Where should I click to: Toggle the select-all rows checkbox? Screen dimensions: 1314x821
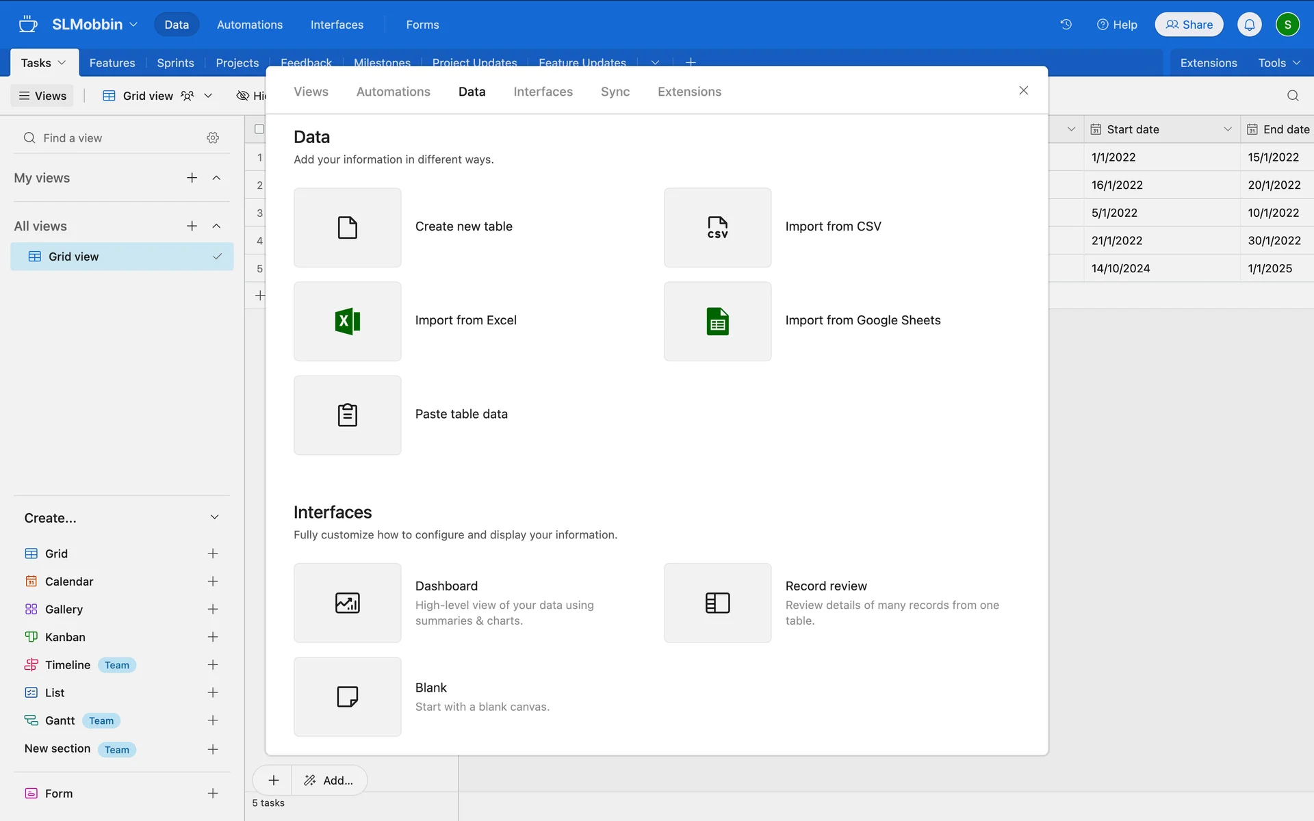click(259, 129)
